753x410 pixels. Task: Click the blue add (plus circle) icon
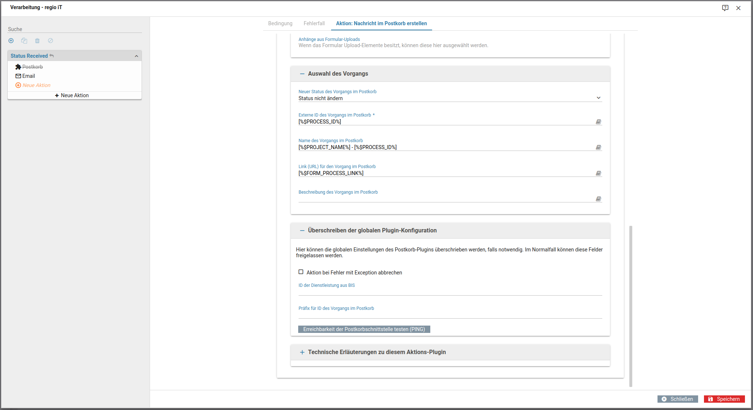point(11,41)
